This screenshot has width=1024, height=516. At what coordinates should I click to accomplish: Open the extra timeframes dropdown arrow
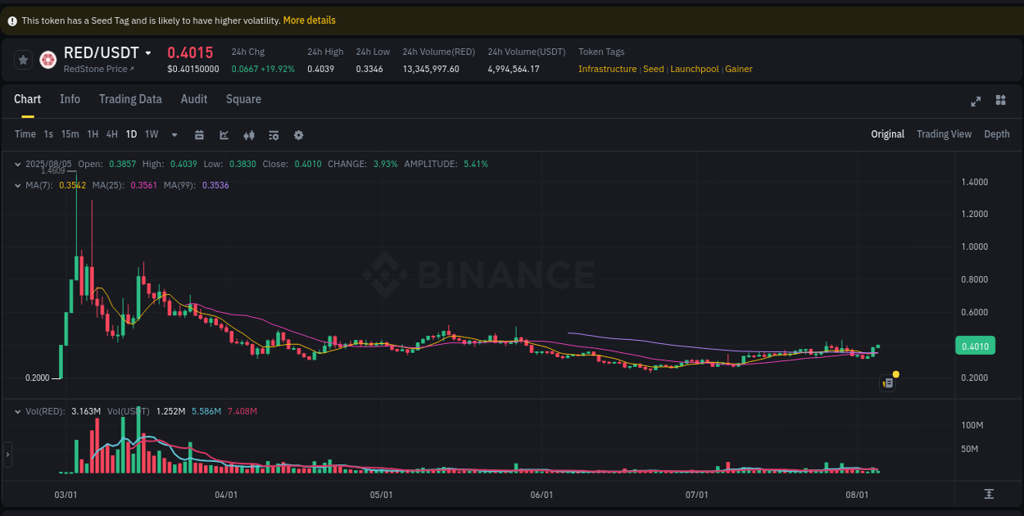174,134
